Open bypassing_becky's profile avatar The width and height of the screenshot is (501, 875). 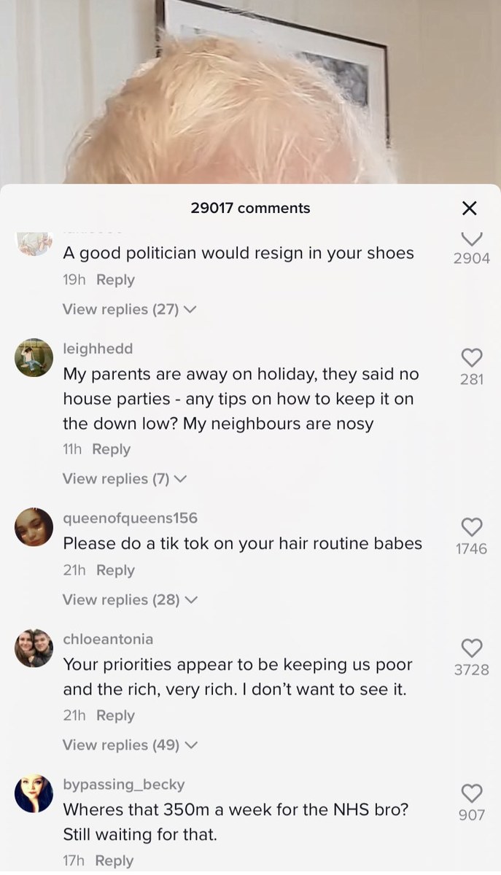[34, 793]
